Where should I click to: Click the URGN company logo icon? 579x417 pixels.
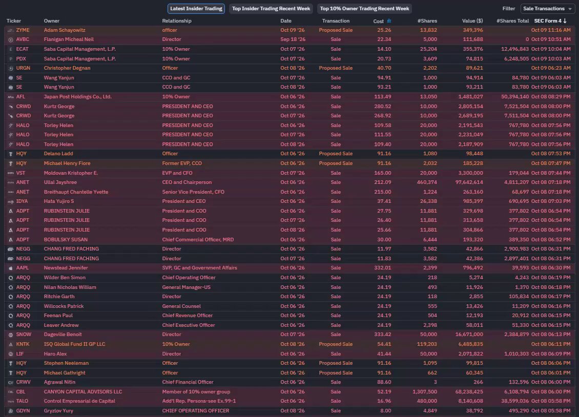[11, 68]
